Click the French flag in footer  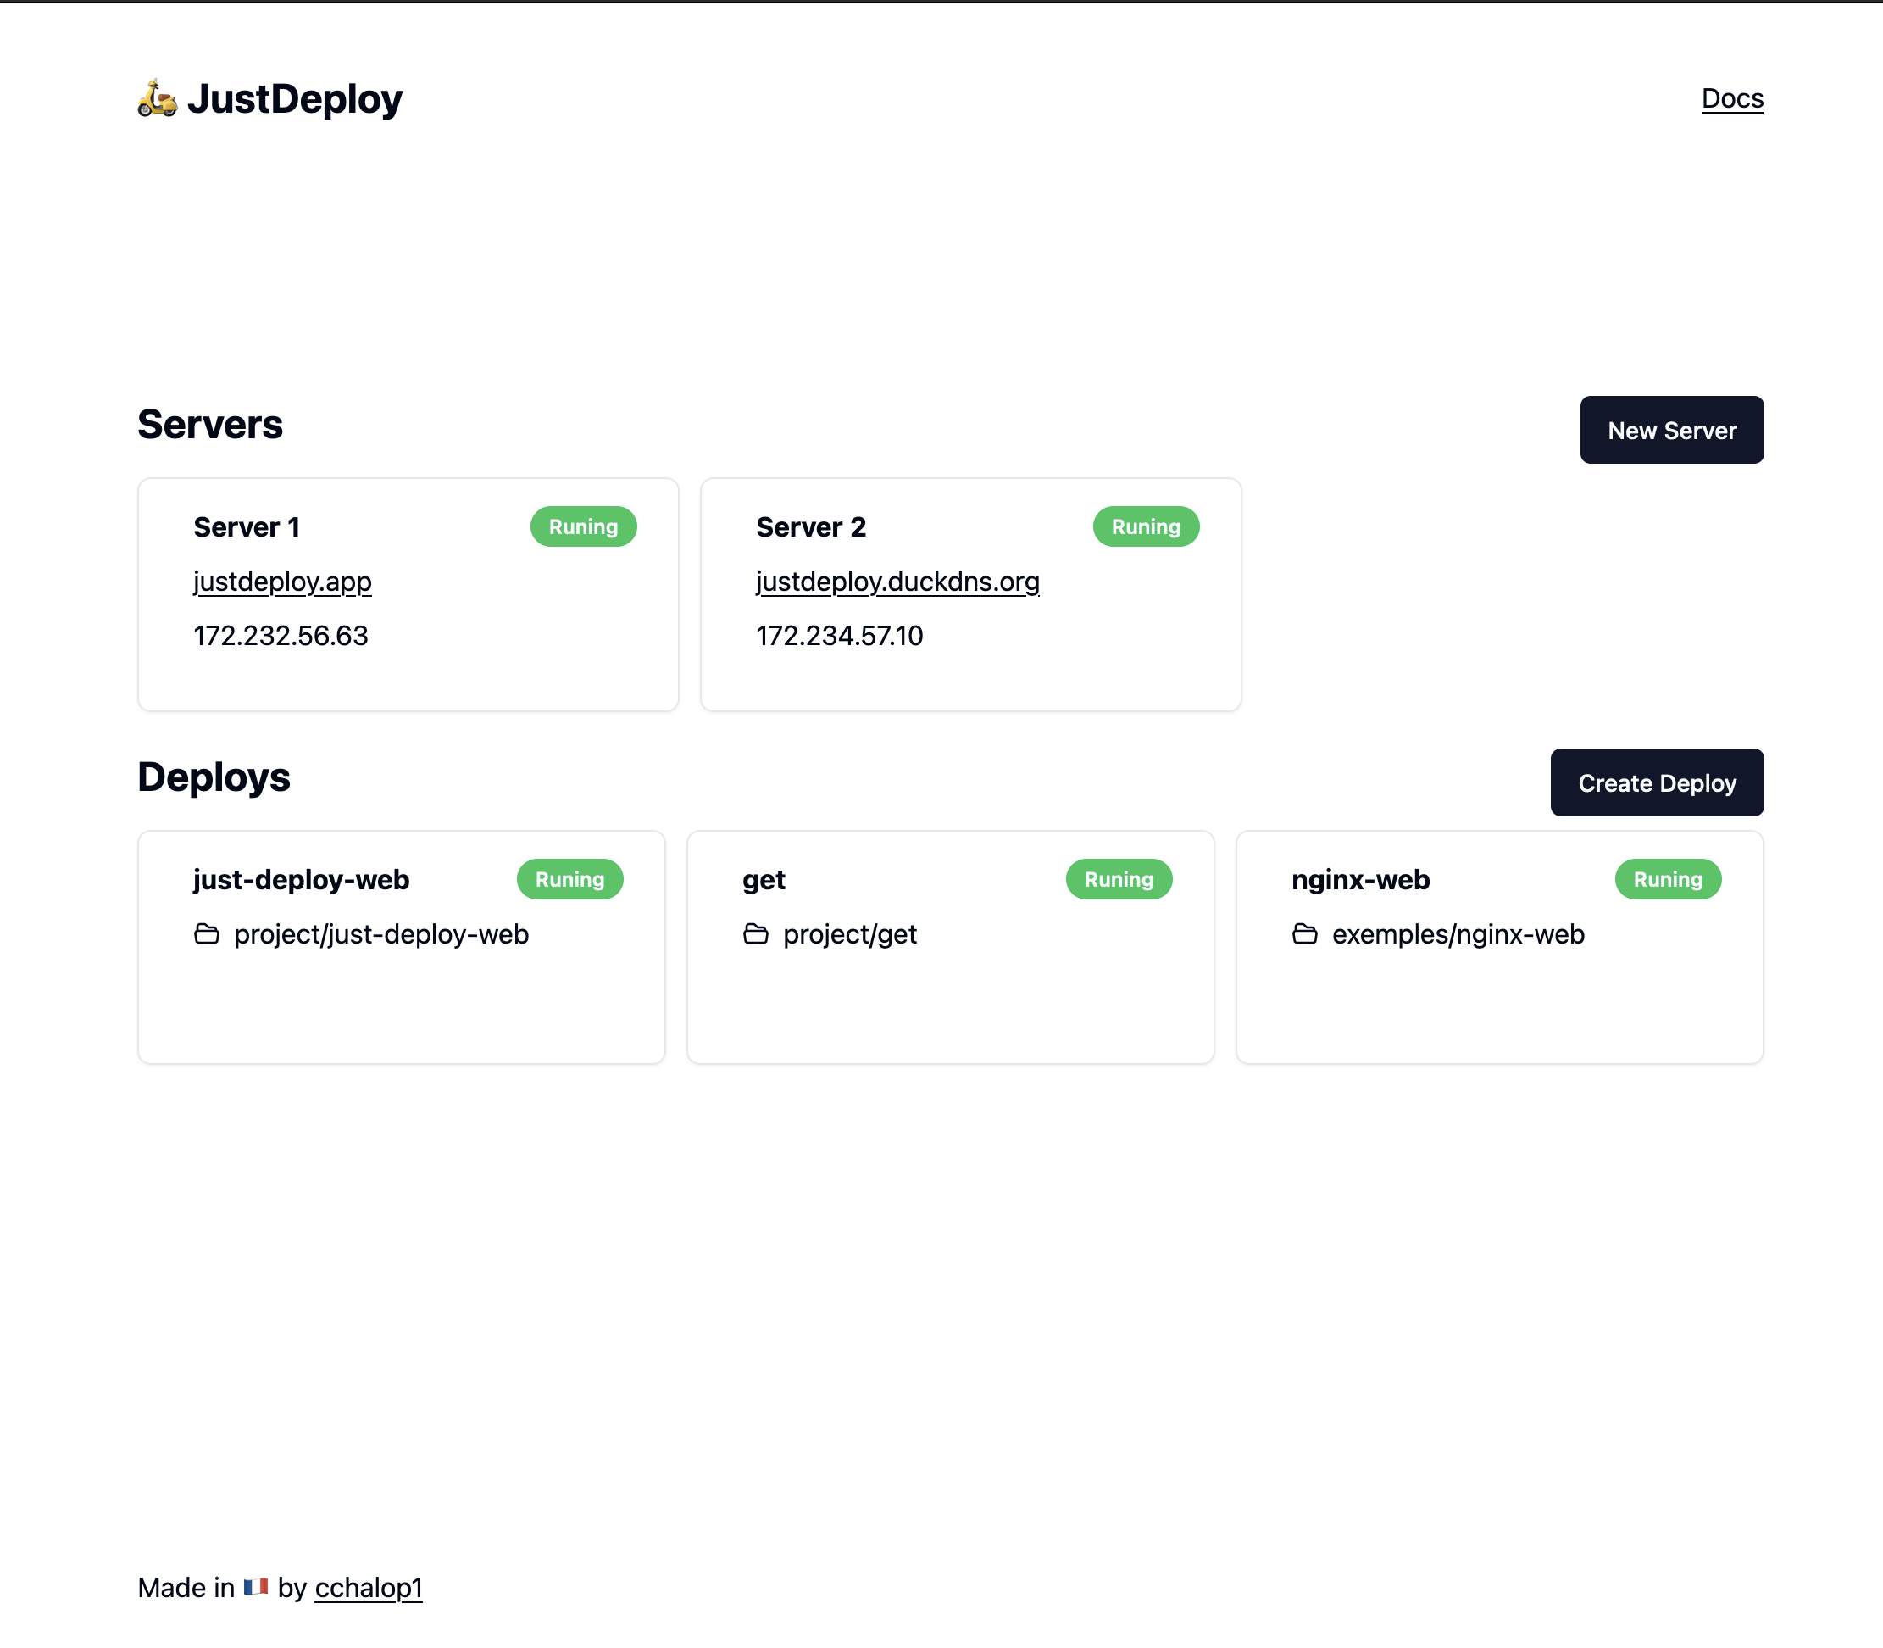[256, 1587]
